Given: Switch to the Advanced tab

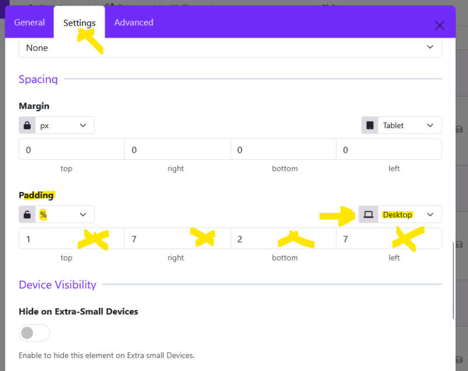Looking at the screenshot, I should (x=134, y=22).
